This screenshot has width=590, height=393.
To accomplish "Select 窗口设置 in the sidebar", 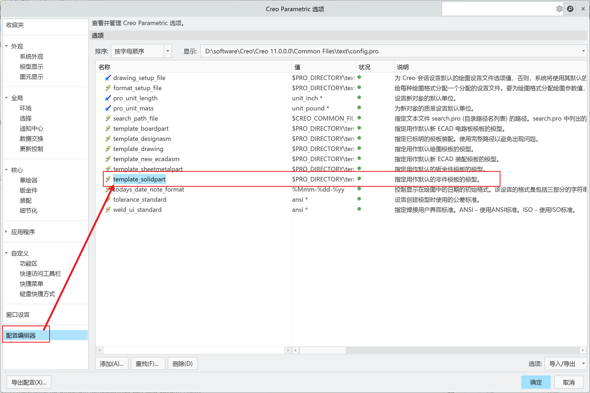I will [x=18, y=315].
